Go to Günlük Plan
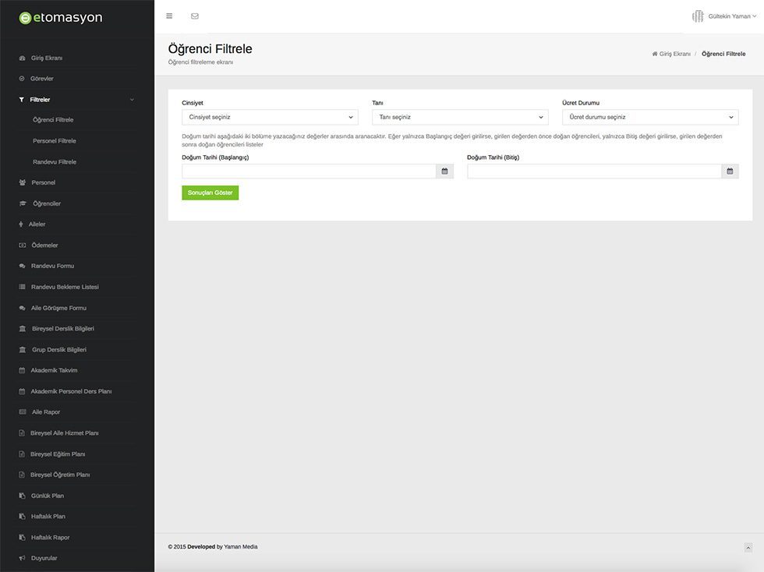Viewport: 764px width, 572px height. coord(48,496)
